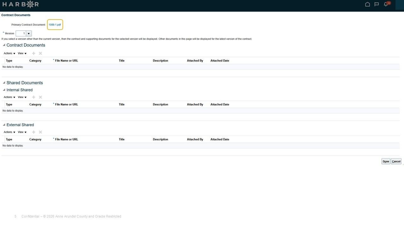Delete icon in Contract Documents toolbar
404x227 pixels.
40,53
